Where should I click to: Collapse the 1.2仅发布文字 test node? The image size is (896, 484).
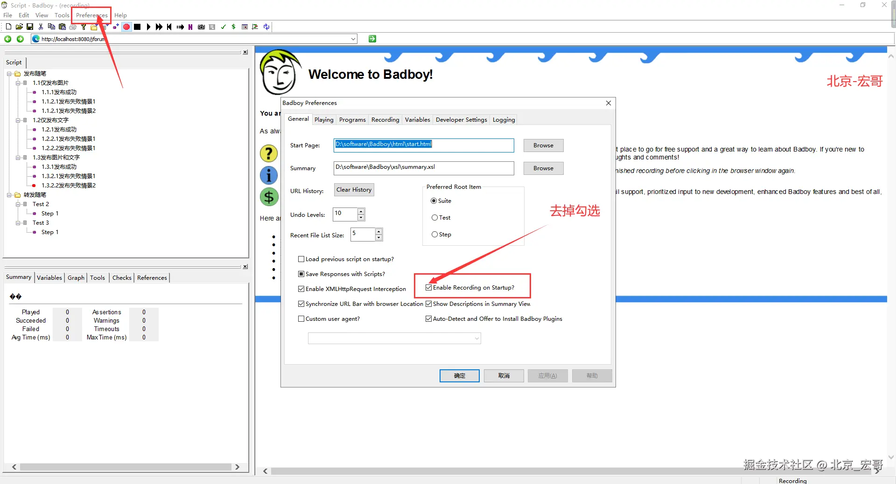(18, 120)
